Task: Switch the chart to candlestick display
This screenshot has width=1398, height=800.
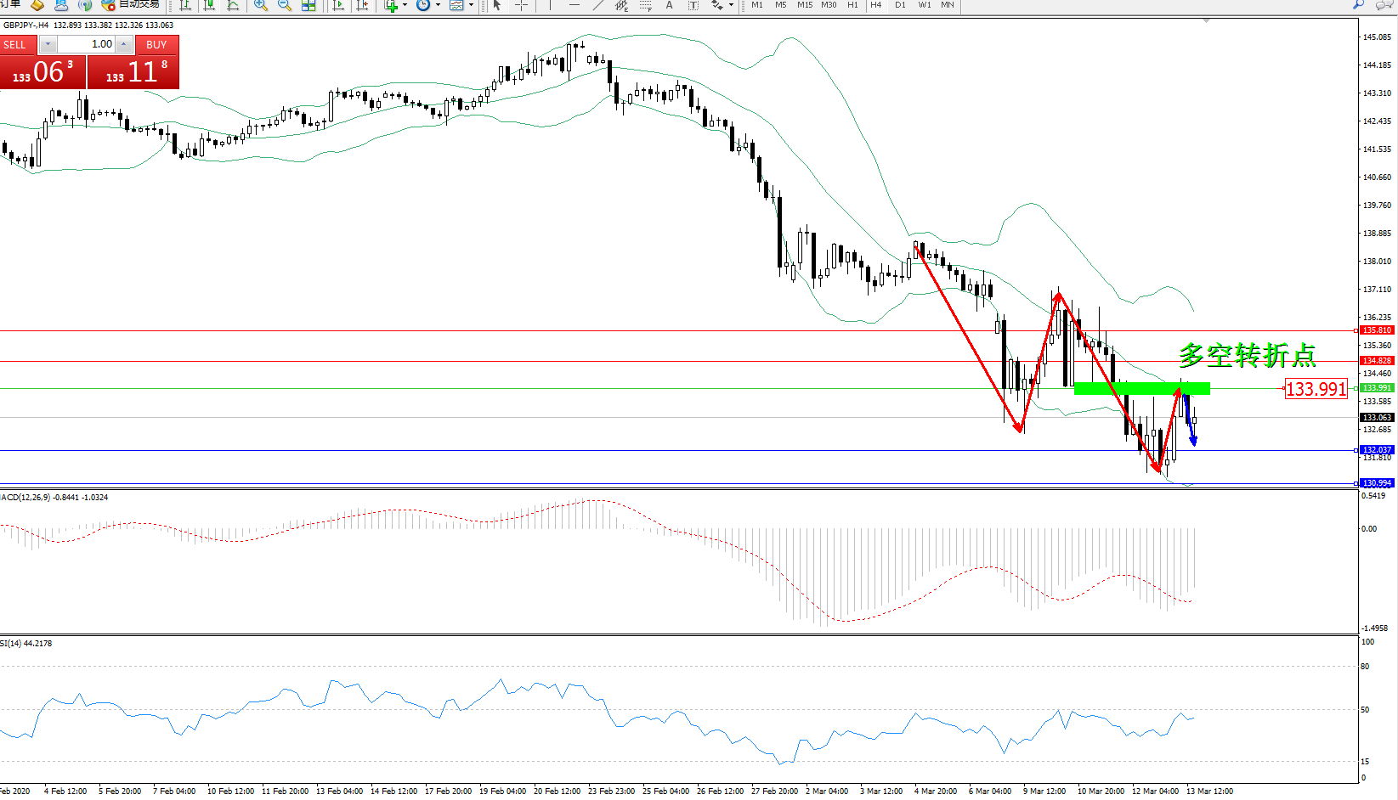Action: point(209,5)
